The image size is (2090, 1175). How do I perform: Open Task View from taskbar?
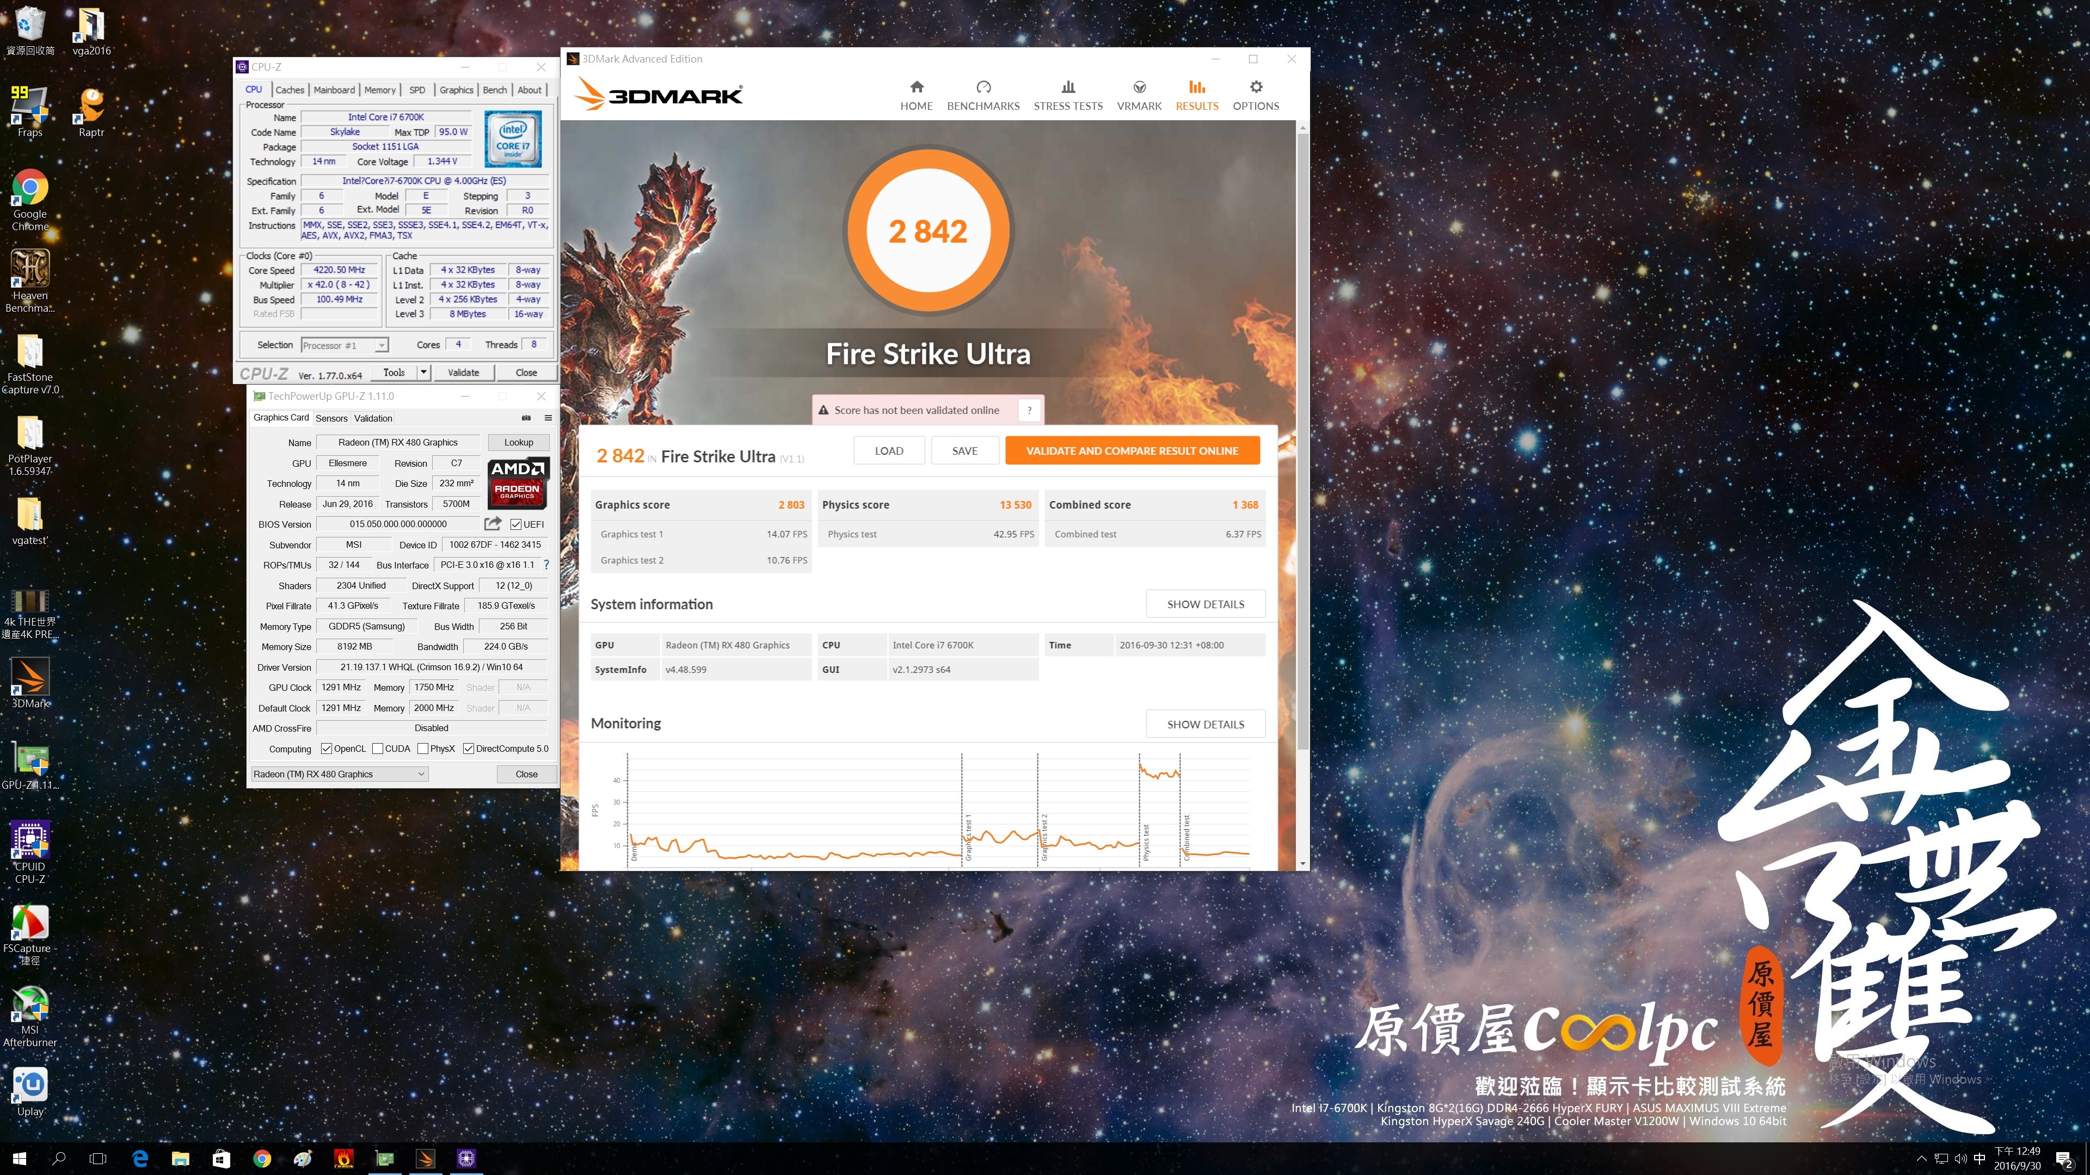click(98, 1159)
